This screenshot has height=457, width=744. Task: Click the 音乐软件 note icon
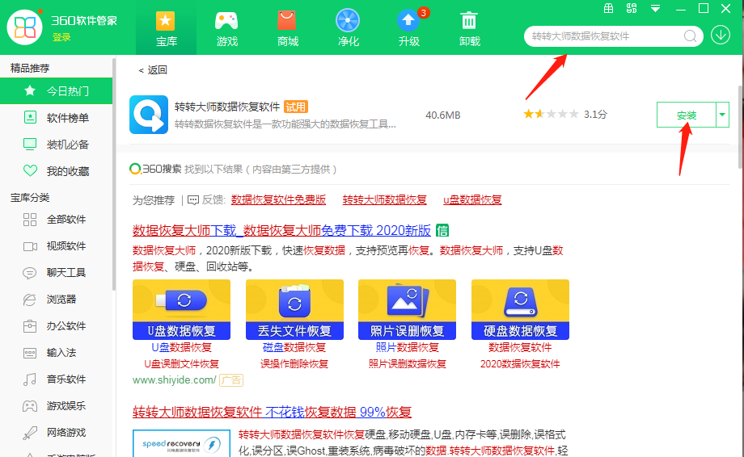tap(29, 379)
